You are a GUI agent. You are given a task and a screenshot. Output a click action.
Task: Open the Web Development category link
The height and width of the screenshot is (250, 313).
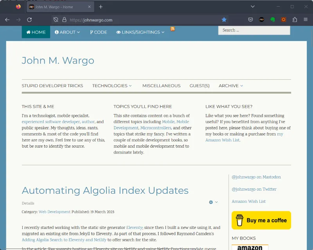[54, 212]
